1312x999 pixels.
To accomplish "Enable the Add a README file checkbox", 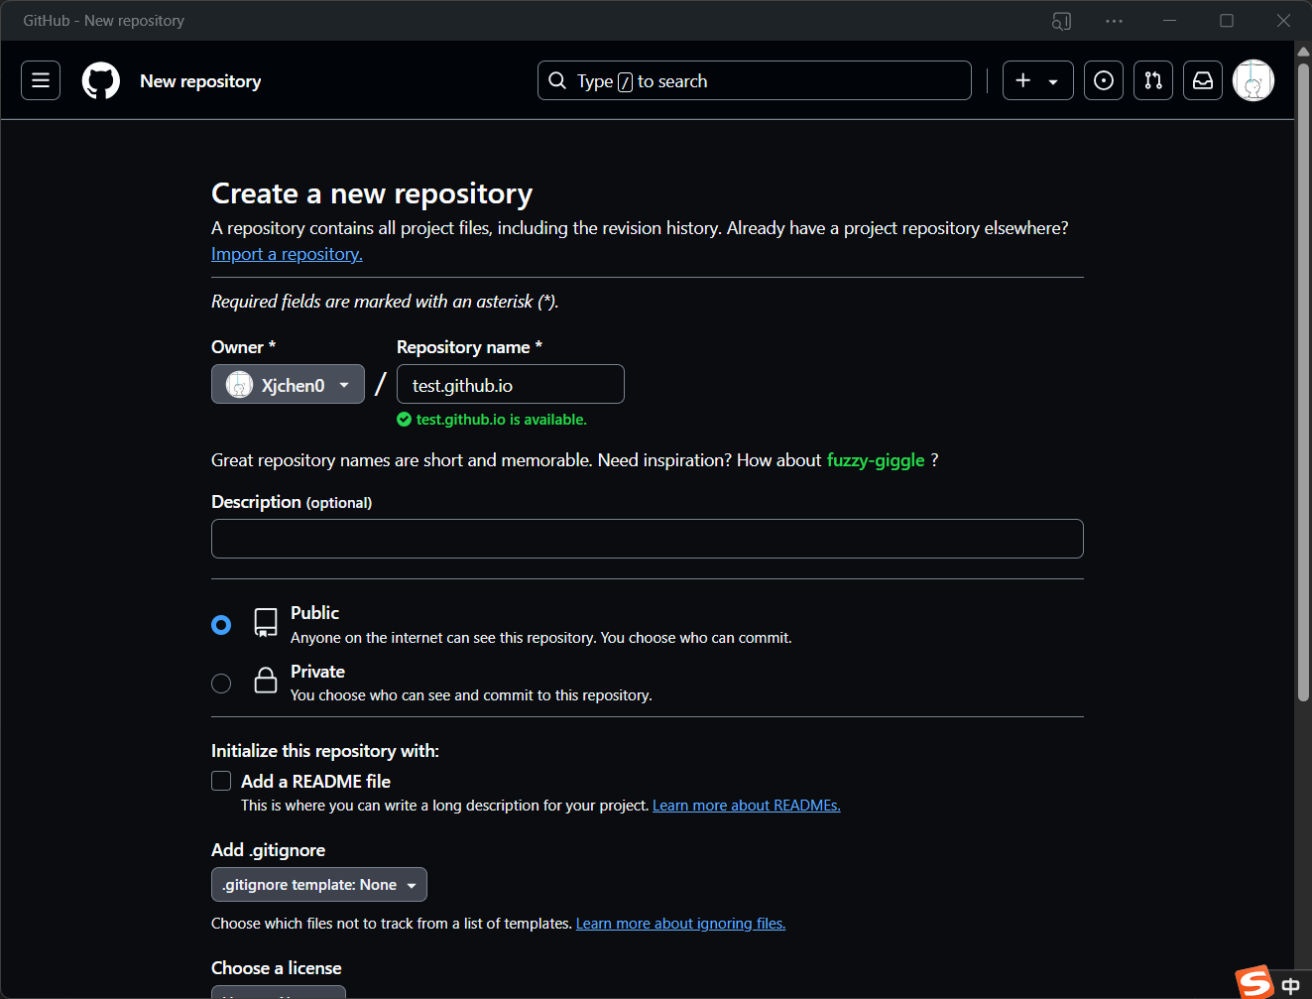I will click(x=221, y=782).
